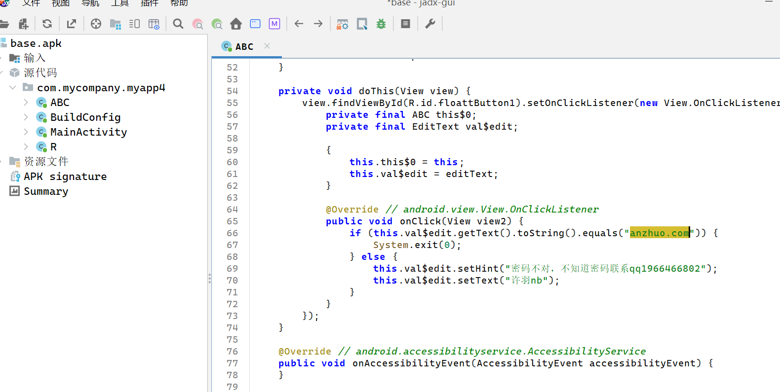Select the 源代码 node
Image resolution: width=780 pixels, height=392 pixels.
tap(40, 73)
